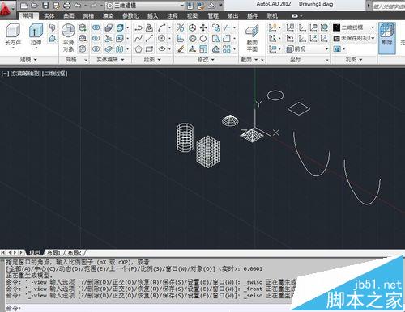The width and height of the screenshot is (405, 312).
Task: Expand the 绘图 panel title
Action: [x=152, y=59]
